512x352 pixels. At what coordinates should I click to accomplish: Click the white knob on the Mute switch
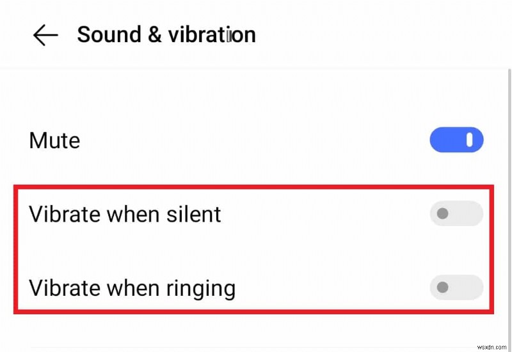click(470, 140)
